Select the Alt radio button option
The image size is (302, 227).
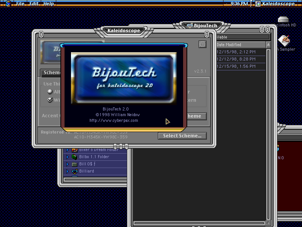coord(50,92)
